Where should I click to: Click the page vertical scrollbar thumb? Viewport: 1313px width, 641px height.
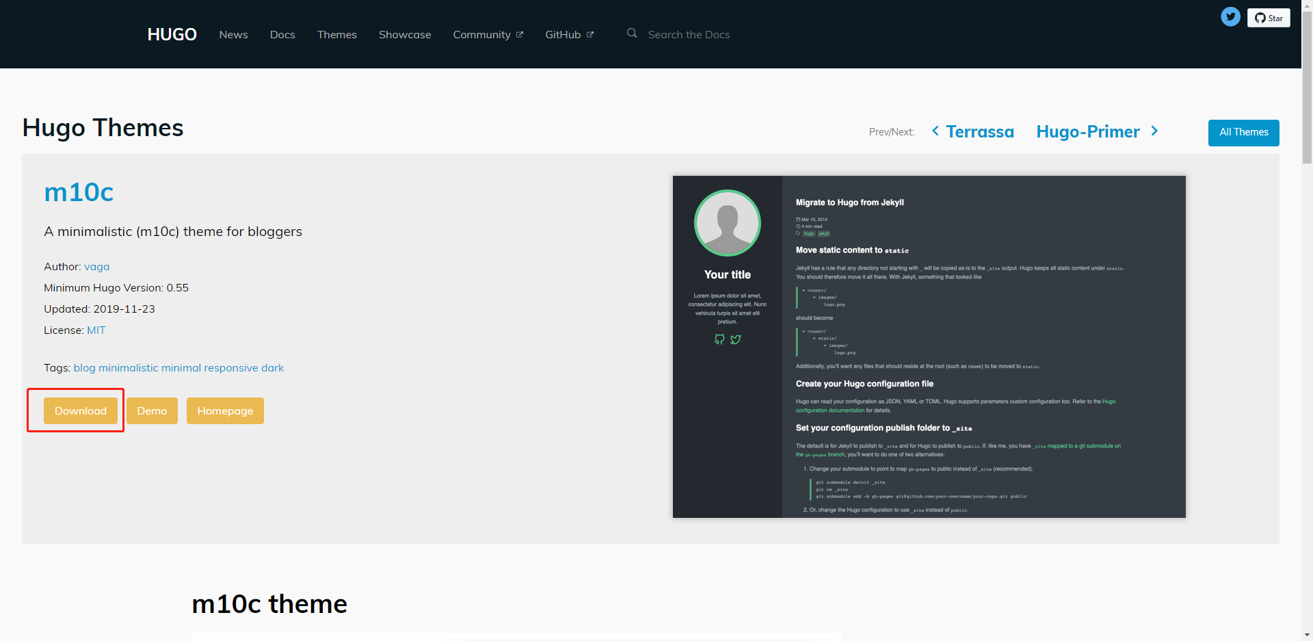pyautogui.click(x=1307, y=88)
